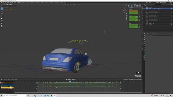This screenshot has height=97, width=173.
Task: Enable solid viewport shading mode
Action: [x=138, y=6]
